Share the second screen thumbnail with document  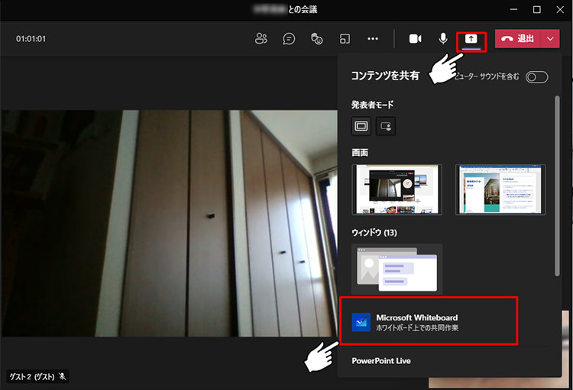[x=500, y=190]
